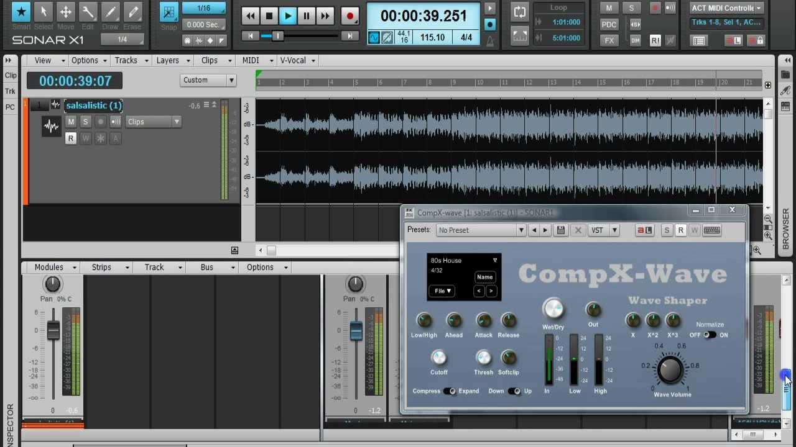Screen dimensions: 796x447
Task: Open plugin virtual keyboard icon
Action: pyautogui.click(x=712, y=230)
